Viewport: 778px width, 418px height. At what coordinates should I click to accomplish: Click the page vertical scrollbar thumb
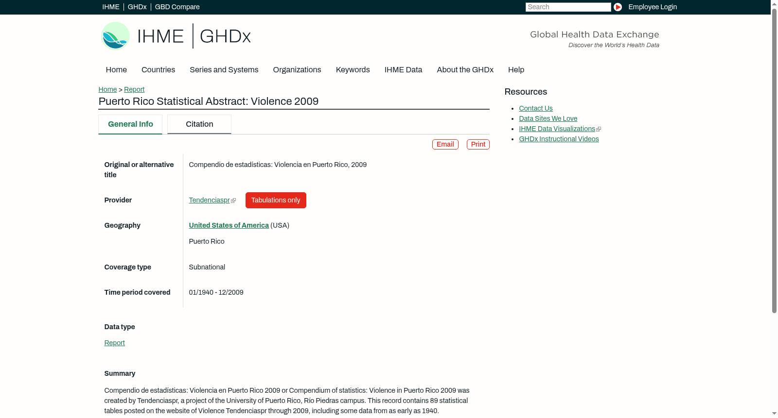tap(774, 160)
